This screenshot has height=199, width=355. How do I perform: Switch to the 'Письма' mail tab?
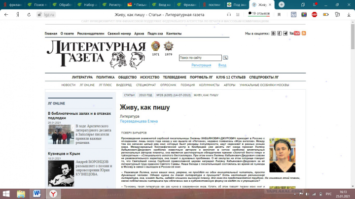137,4
